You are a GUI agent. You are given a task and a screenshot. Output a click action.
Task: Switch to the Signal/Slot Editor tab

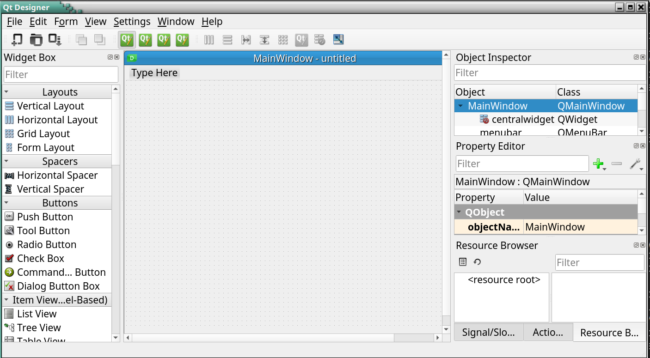coord(489,332)
